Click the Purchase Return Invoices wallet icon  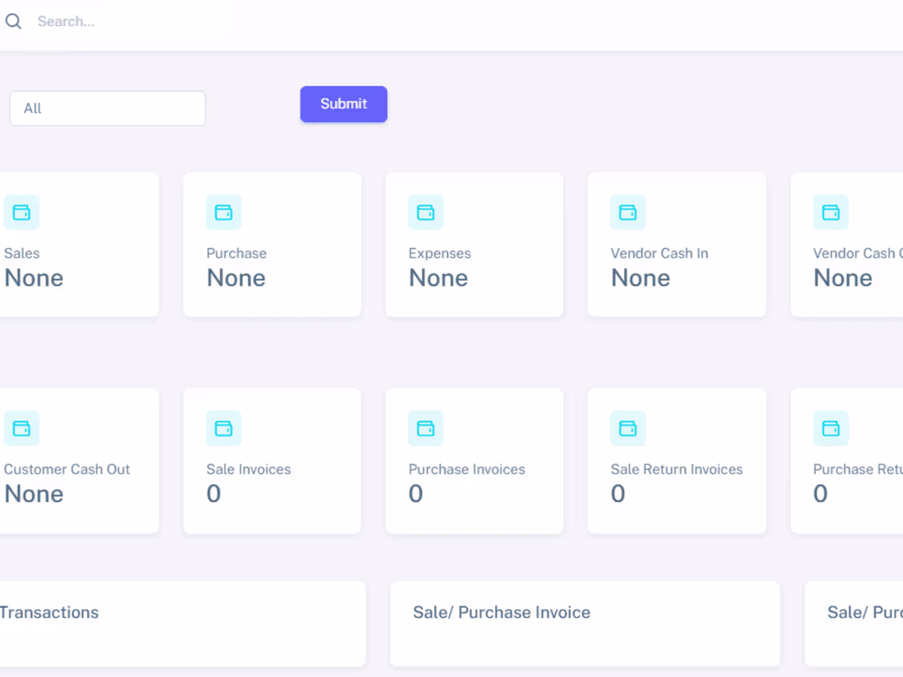click(831, 428)
